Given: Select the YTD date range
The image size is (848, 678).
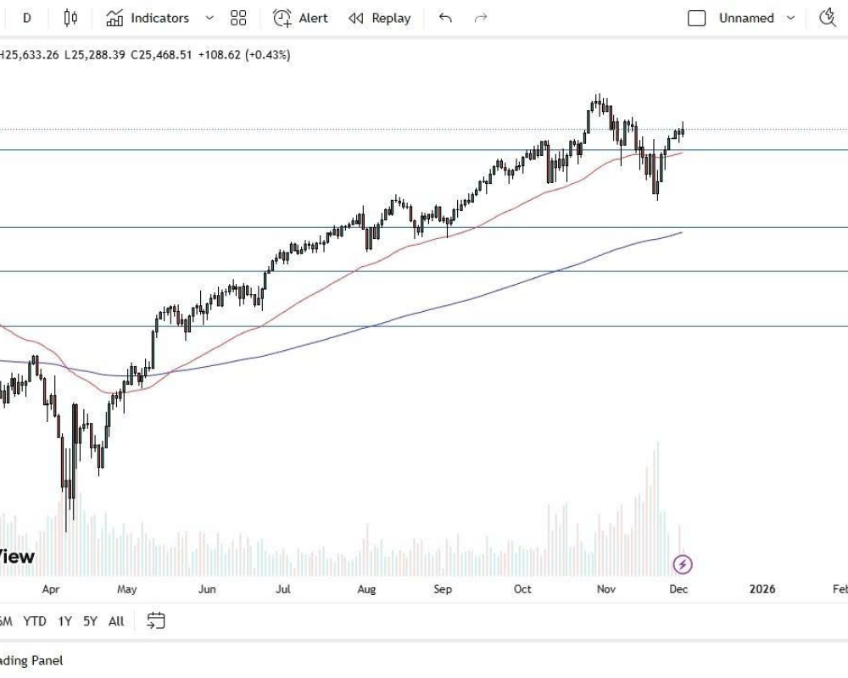Looking at the screenshot, I should 35,621.
